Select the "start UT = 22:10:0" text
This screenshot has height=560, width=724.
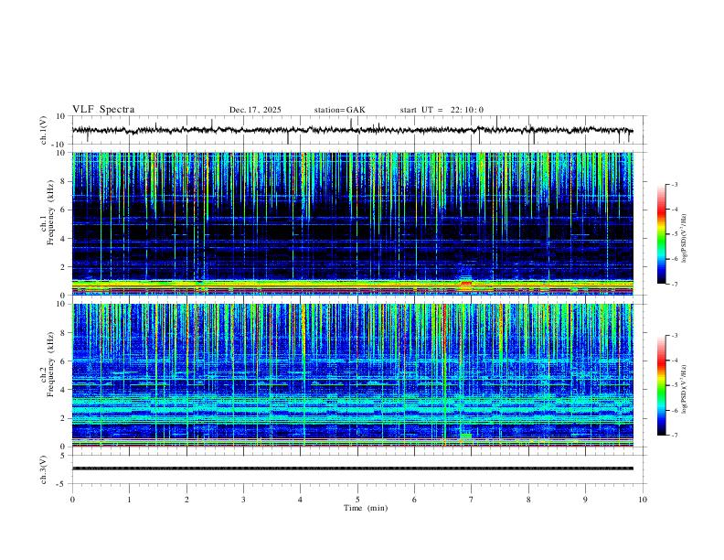[x=442, y=110]
